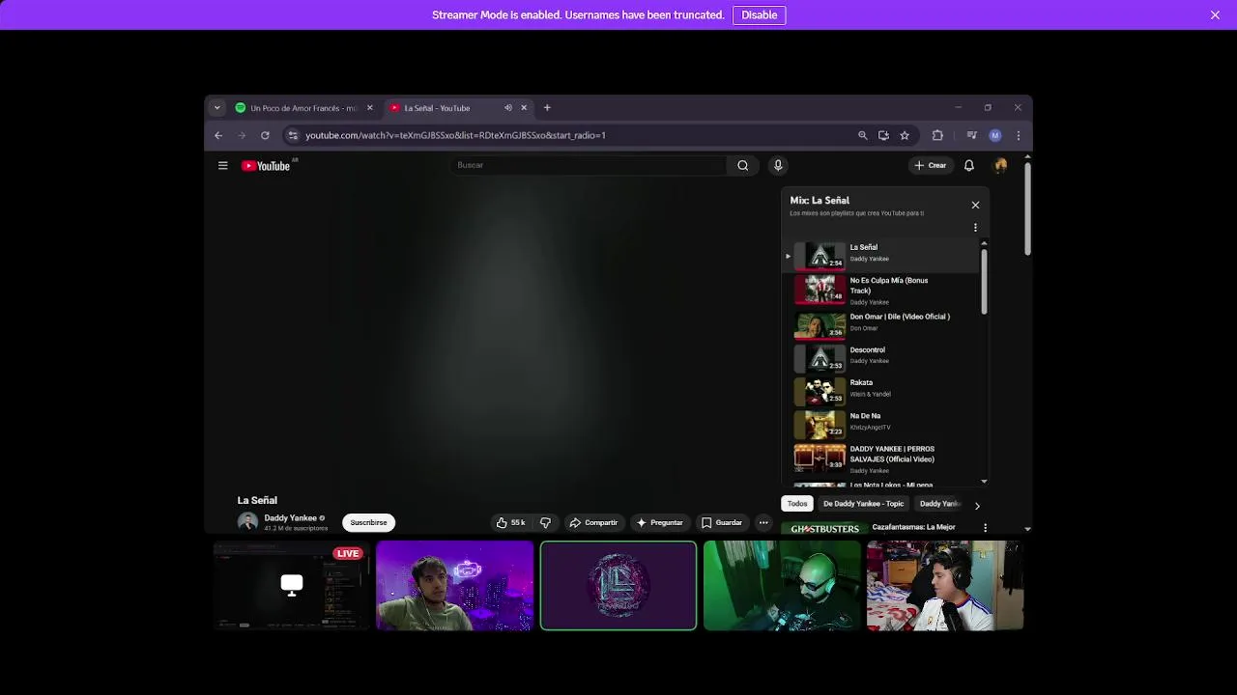Play Rakata by Wisin & Yandel
The width and height of the screenshot is (1237, 695).
click(881, 390)
